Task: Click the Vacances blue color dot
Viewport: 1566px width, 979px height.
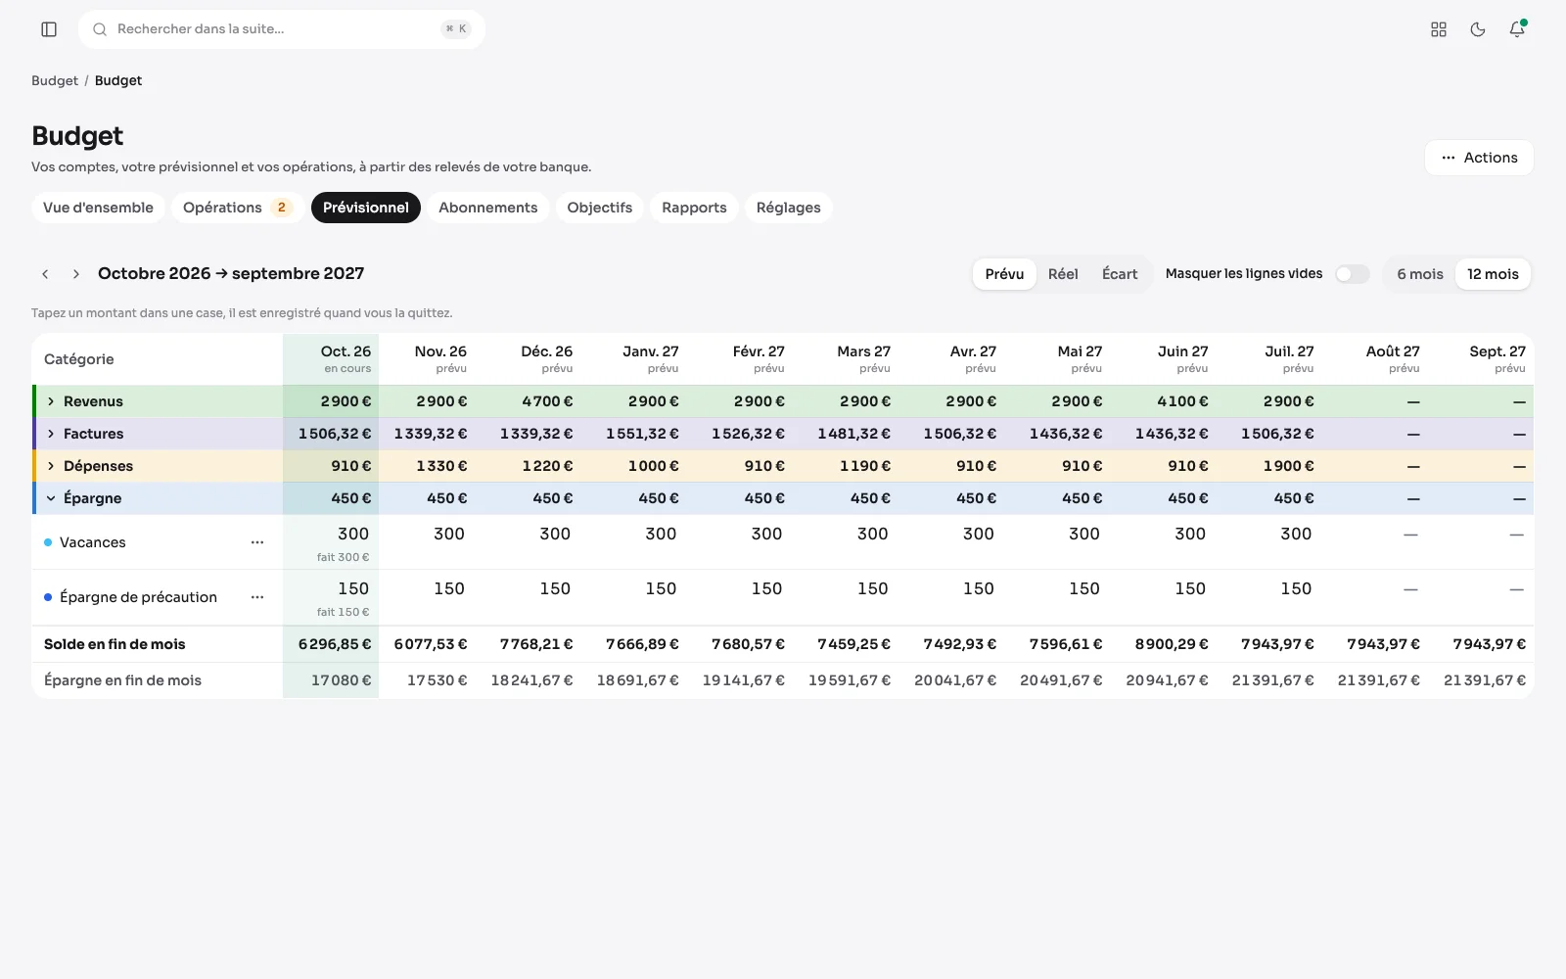Action: click(x=48, y=542)
